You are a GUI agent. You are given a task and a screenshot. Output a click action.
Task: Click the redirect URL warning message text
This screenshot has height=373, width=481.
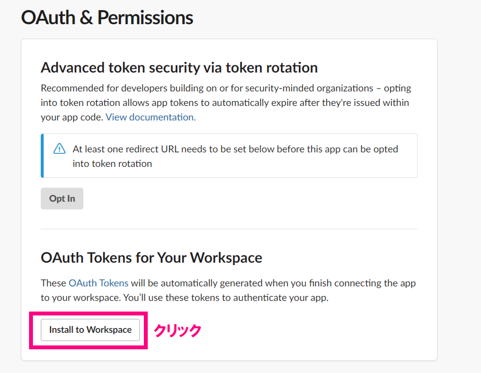click(235, 156)
